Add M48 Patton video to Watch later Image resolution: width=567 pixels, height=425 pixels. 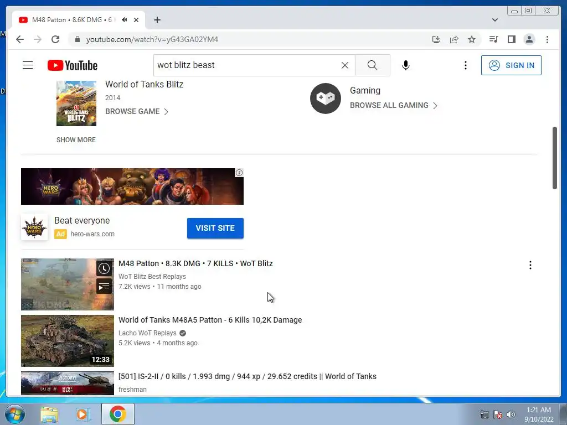pyautogui.click(x=104, y=268)
